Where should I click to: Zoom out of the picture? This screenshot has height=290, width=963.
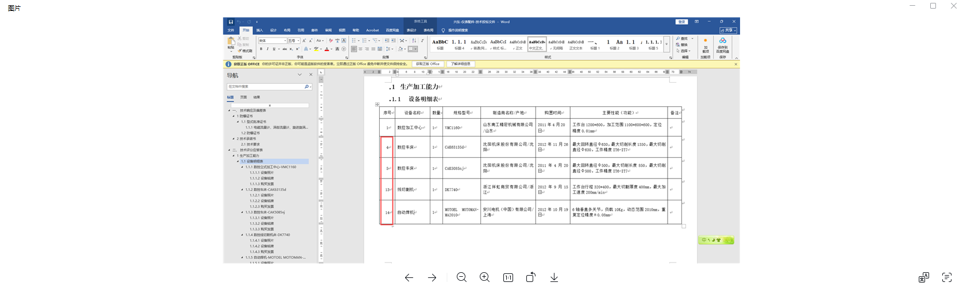click(x=461, y=277)
